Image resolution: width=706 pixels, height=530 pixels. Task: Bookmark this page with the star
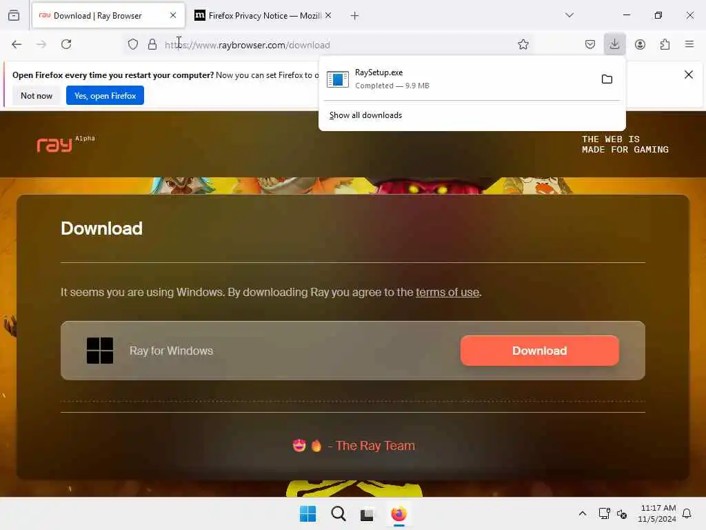point(523,44)
